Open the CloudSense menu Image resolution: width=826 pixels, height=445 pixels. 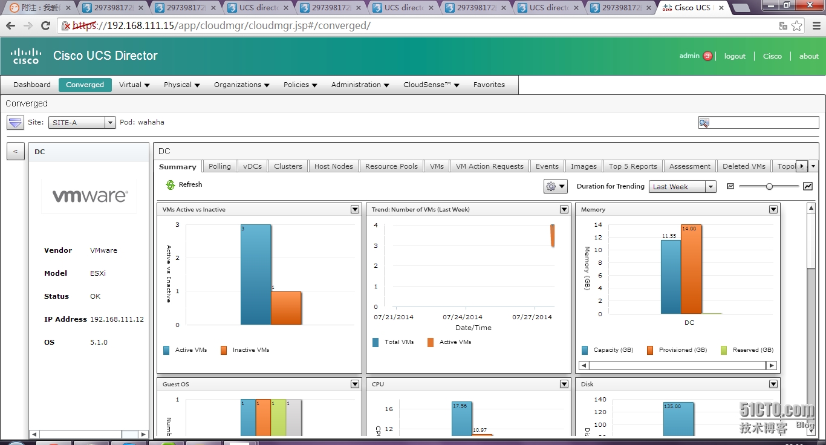coord(431,85)
